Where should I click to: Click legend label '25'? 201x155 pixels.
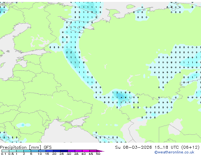[x=62, y=154]
